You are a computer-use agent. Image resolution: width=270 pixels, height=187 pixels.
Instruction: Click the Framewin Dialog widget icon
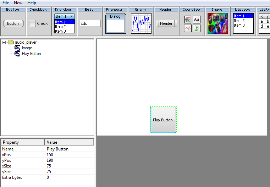tap(115, 24)
